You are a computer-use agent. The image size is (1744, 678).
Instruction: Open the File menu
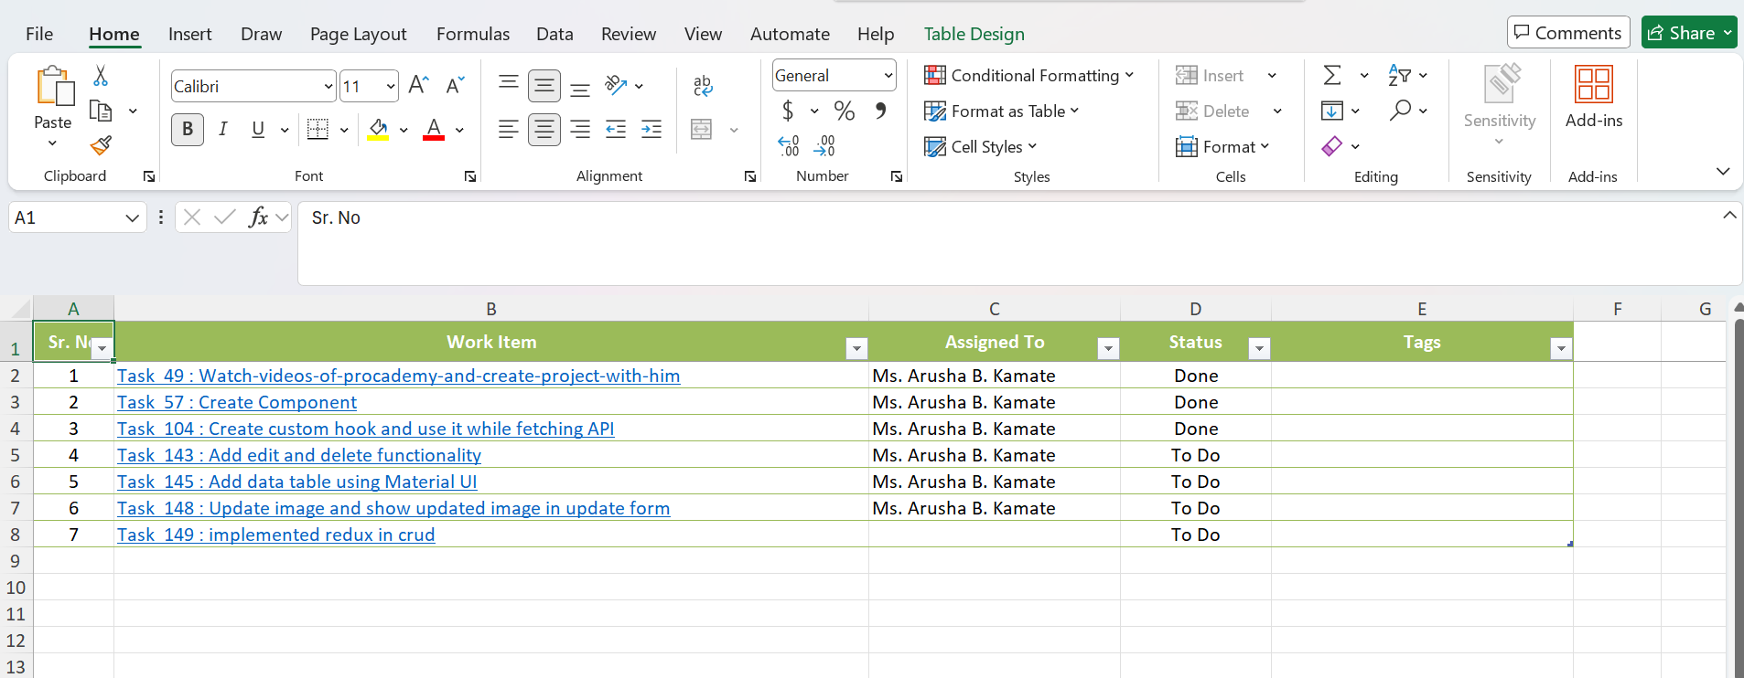(39, 34)
